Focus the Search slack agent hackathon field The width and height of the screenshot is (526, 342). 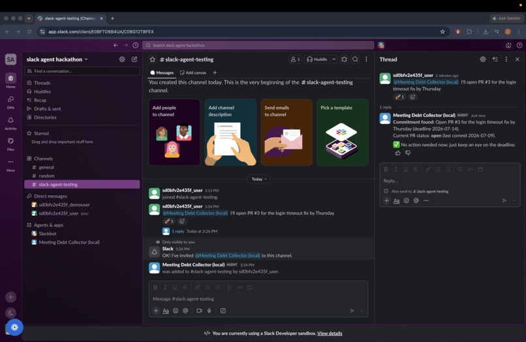(x=258, y=45)
